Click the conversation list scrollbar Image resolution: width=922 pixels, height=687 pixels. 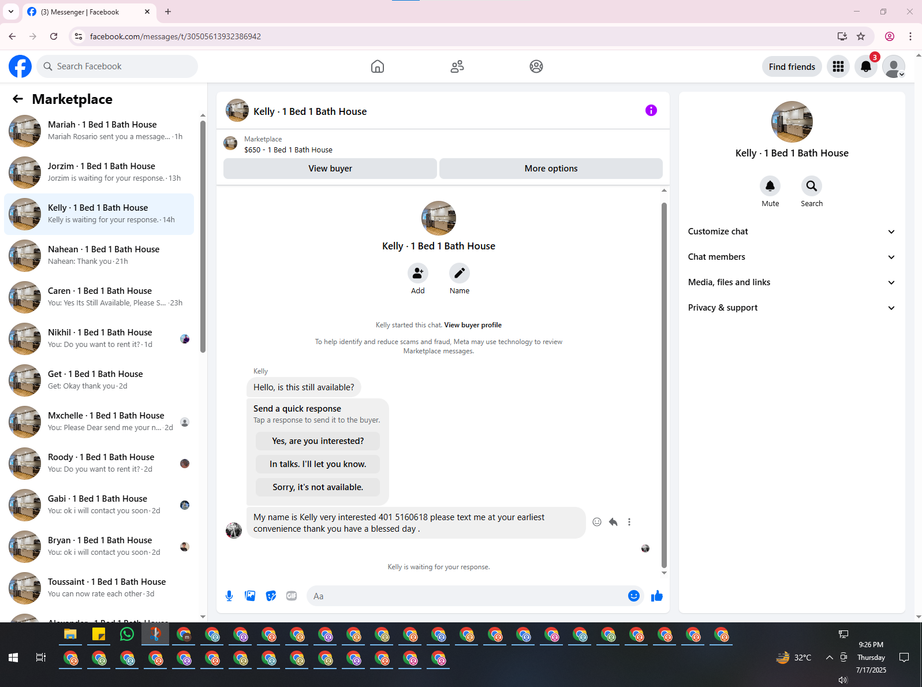point(203,237)
